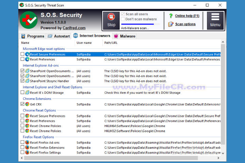Click the Autostart tab icon

[x=50, y=36]
